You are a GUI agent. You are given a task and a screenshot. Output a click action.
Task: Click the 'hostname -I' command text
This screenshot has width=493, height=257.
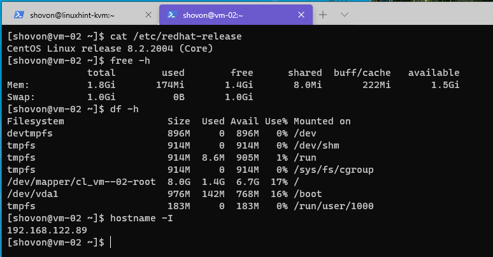[x=141, y=218]
